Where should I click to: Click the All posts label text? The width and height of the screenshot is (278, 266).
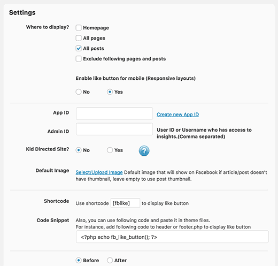point(94,49)
